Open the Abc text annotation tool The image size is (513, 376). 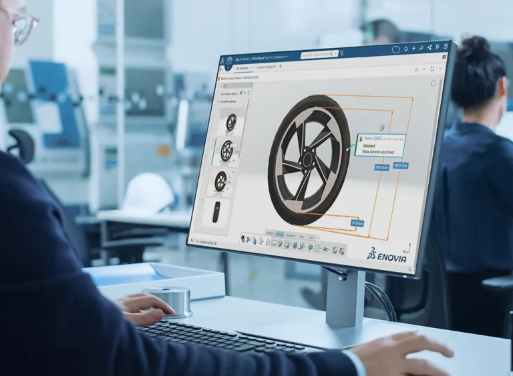tap(326, 249)
